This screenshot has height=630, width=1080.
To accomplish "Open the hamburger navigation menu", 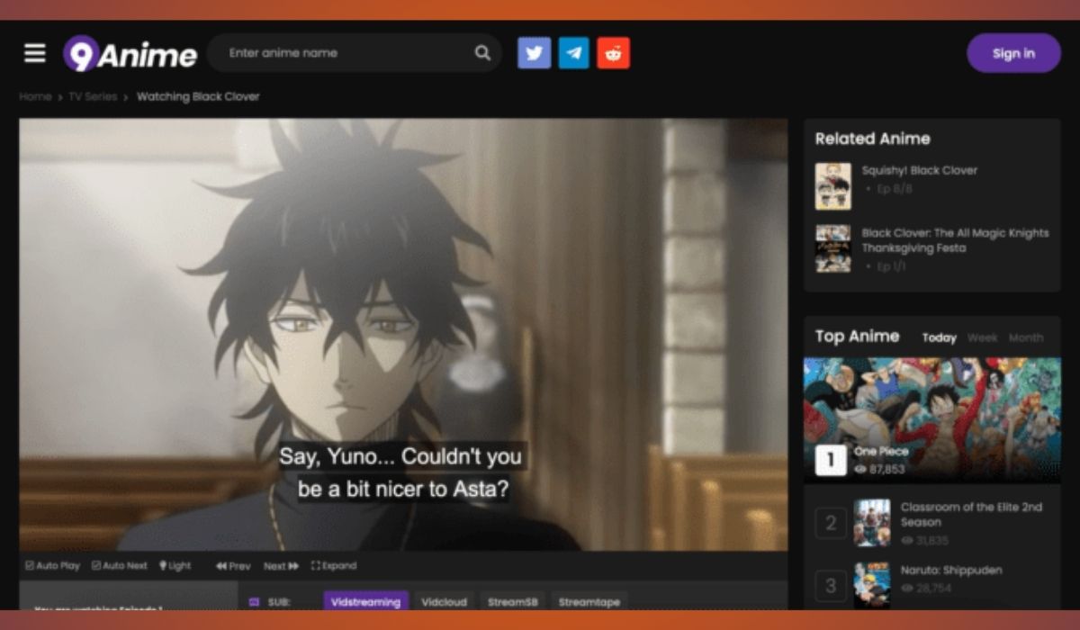I will click(34, 53).
